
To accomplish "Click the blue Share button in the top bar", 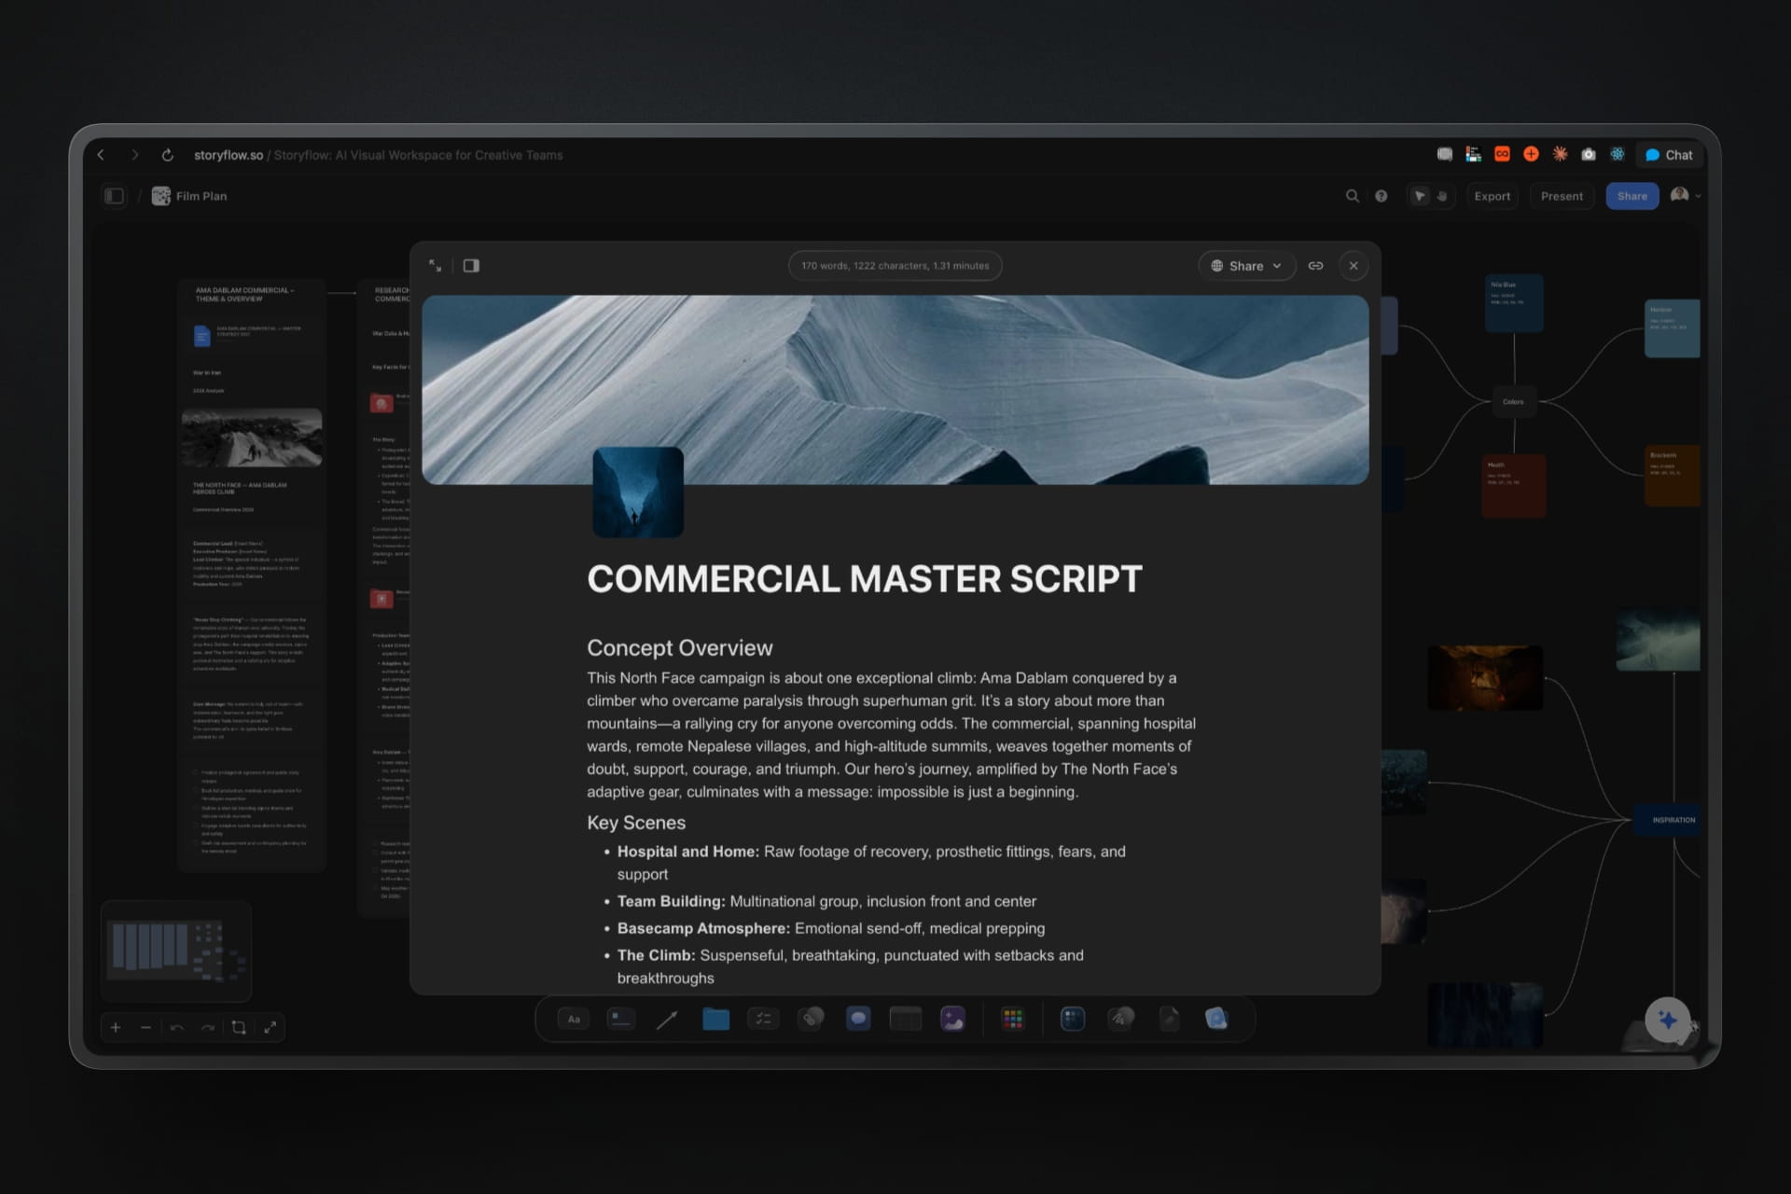I will [x=1632, y=196].
